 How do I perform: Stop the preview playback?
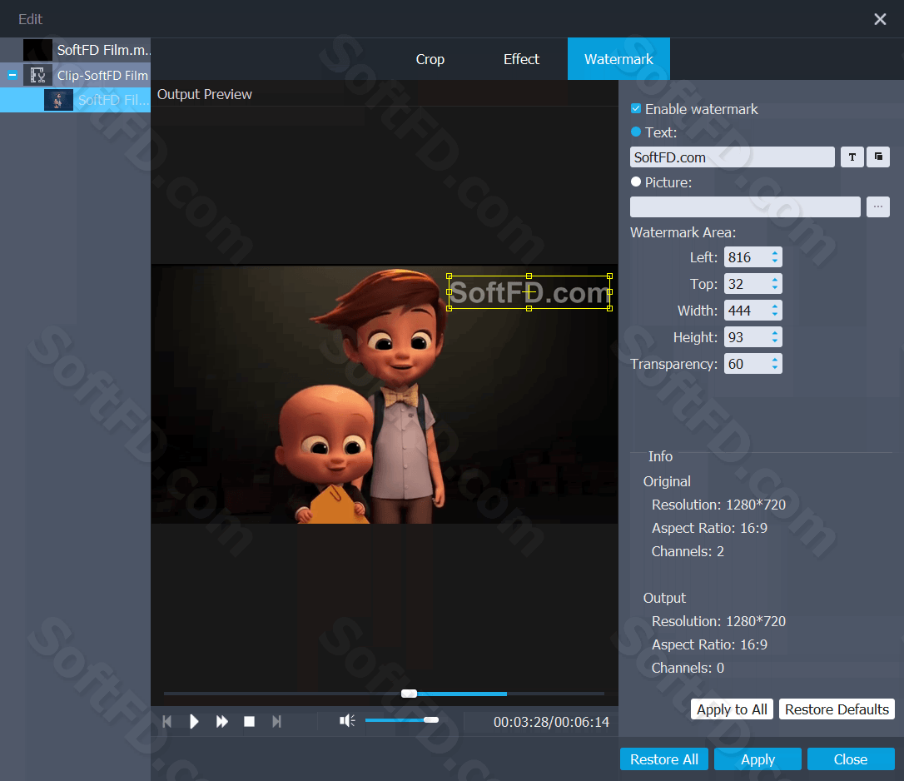click(249, 722)
